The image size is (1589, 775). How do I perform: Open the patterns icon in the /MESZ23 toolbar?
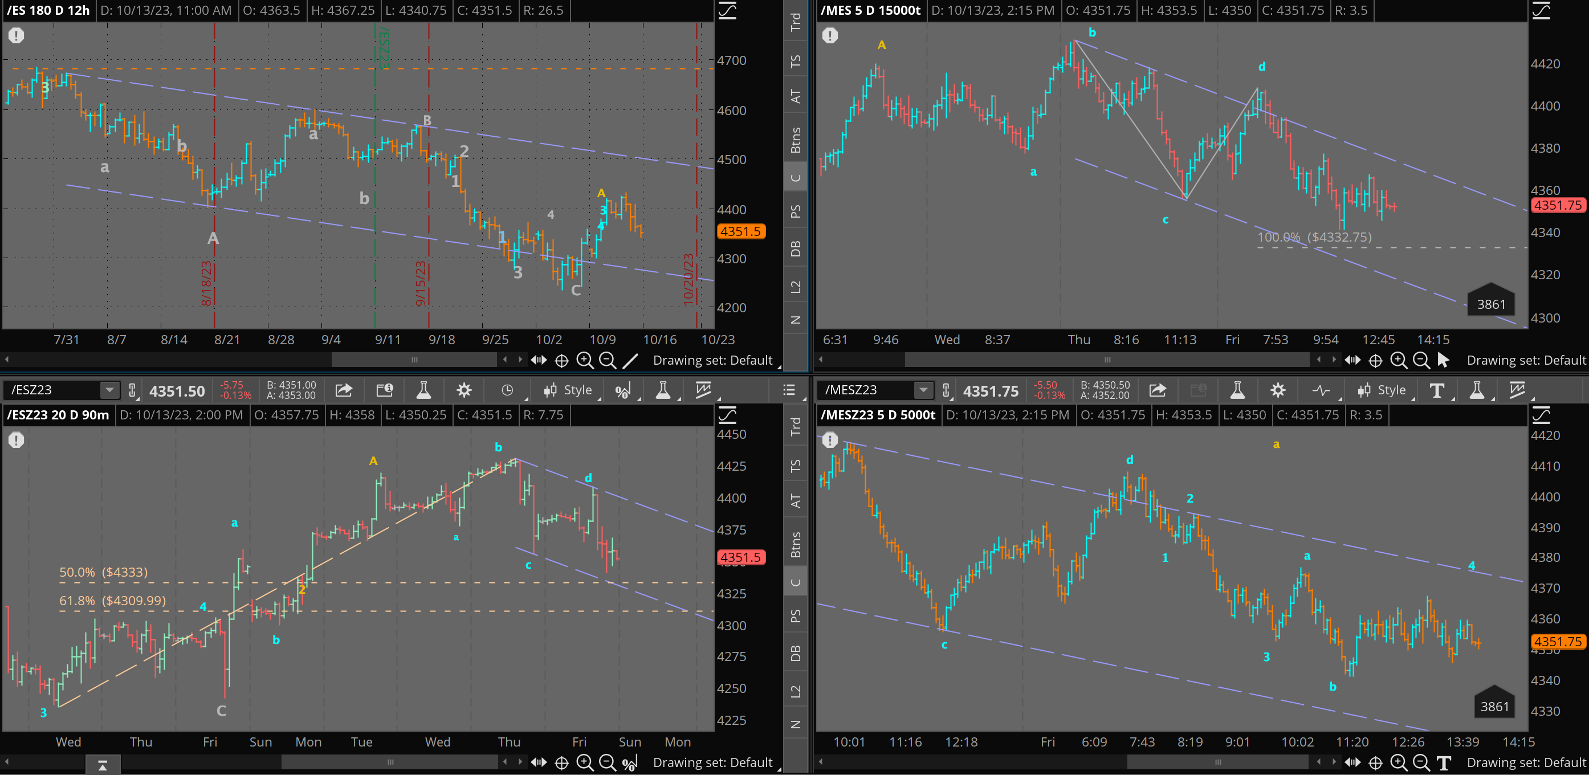(x=1517, y=390)
